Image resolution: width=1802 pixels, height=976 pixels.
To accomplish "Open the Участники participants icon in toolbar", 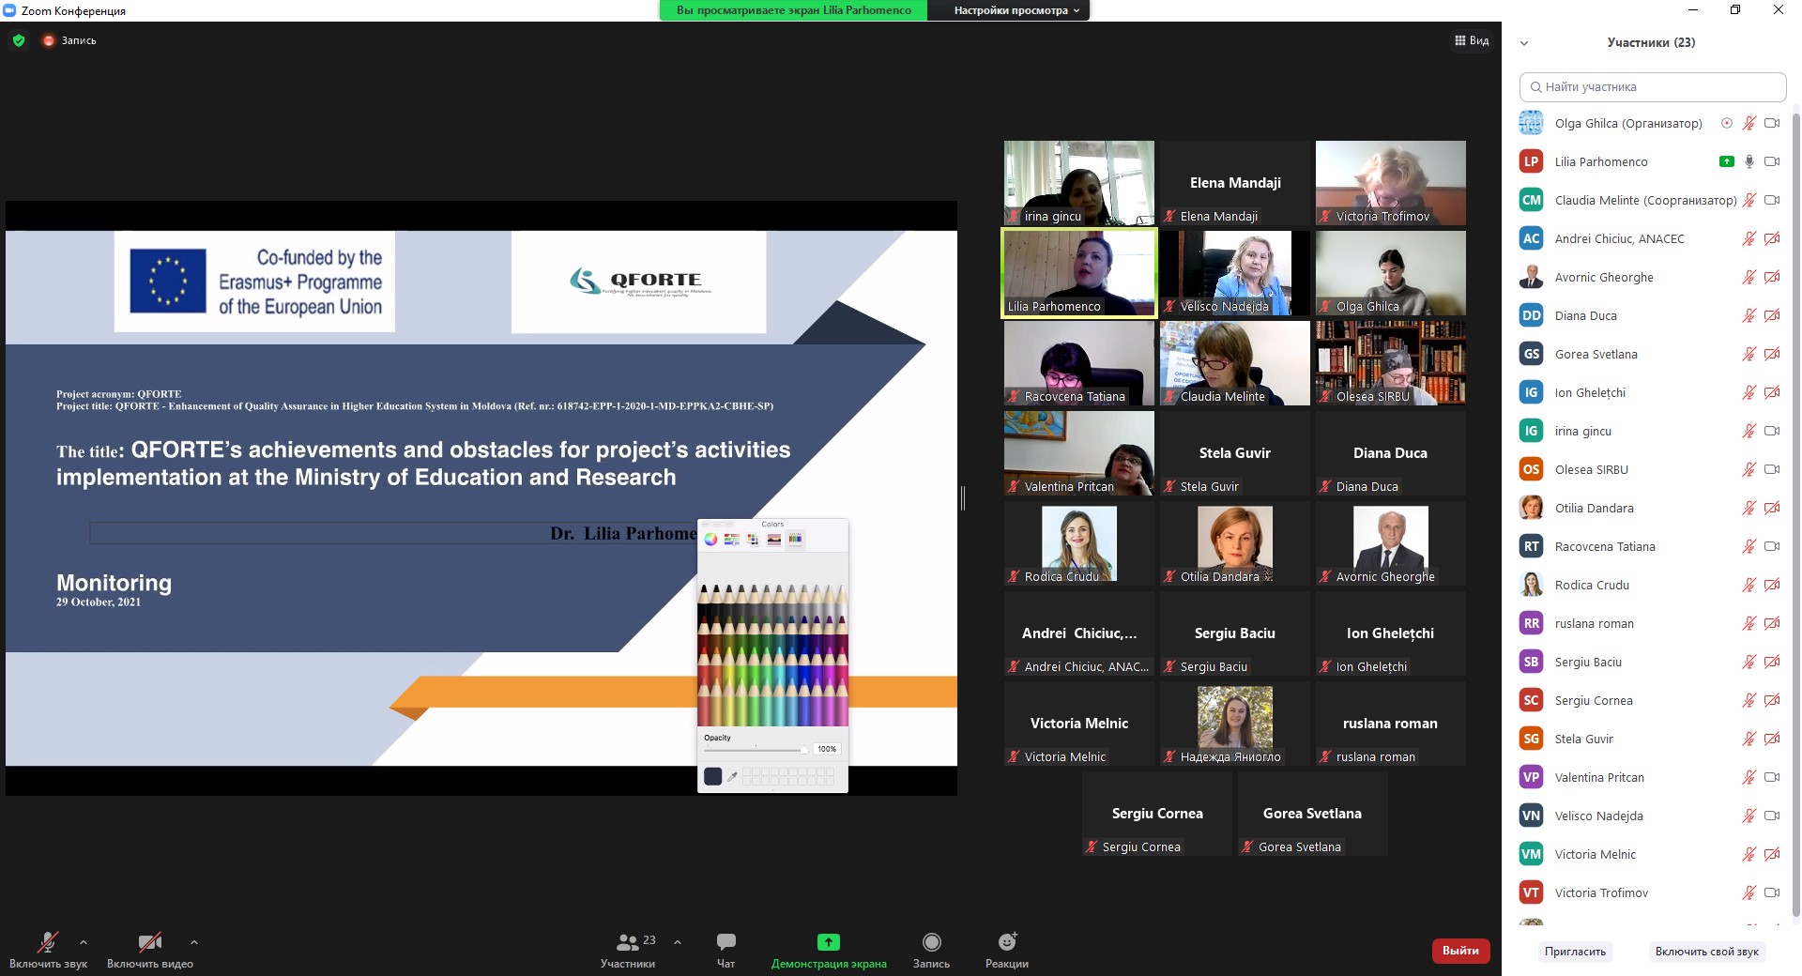I will pyautogui.click(x=628, y=943).
